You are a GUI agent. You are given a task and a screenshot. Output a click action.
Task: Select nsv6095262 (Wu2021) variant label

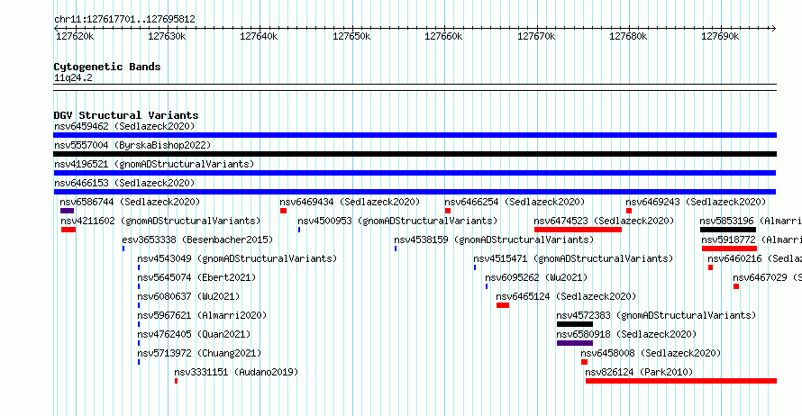tap(536, 277)
